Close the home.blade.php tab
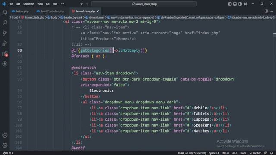Image resolution: width=276 pixels, height=155 pixels. pos(98,11)
